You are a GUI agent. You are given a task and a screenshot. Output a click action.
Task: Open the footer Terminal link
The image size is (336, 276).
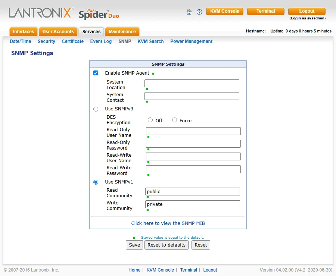click(189, 270)
